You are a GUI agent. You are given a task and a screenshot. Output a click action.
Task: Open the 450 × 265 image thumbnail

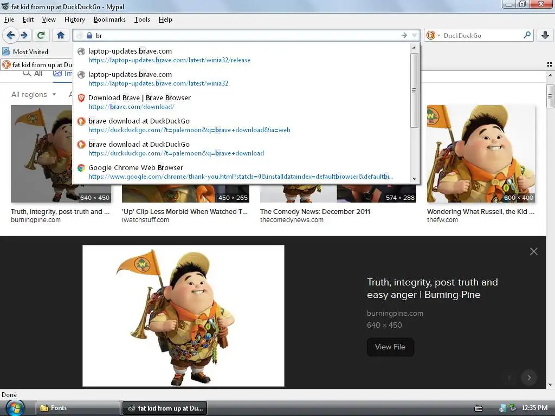coord(185,193)
